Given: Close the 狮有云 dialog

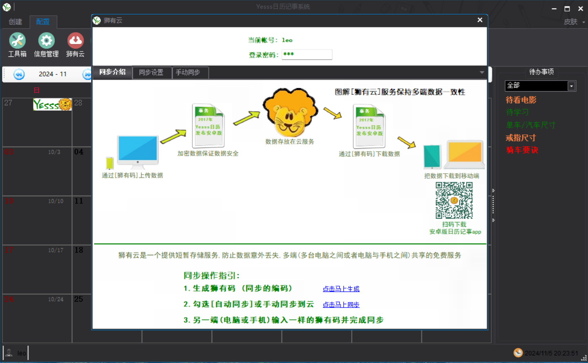Looking at the screenshot, I should [x=480, y=20].
